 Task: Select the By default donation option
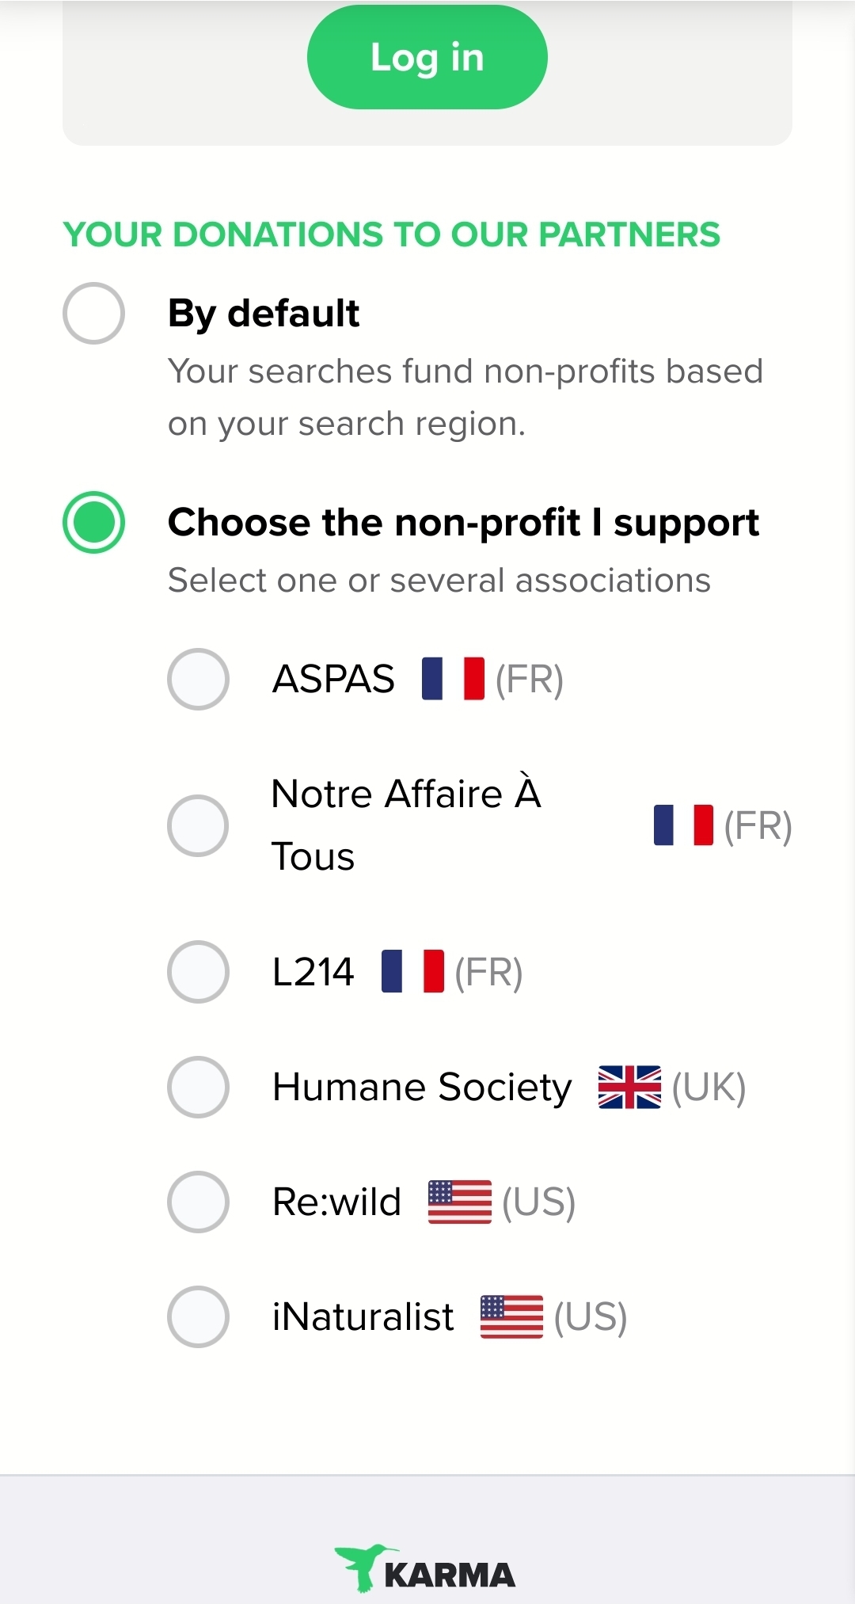click(93, 314)
